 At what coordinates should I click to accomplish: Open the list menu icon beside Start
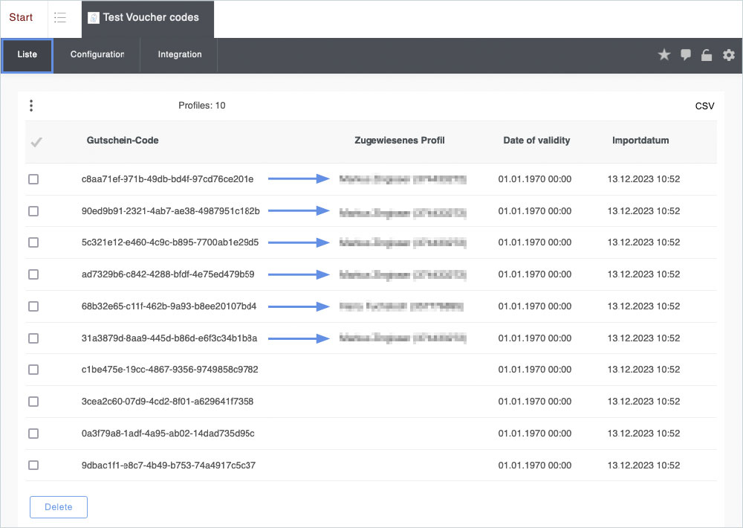click(60, 18)
